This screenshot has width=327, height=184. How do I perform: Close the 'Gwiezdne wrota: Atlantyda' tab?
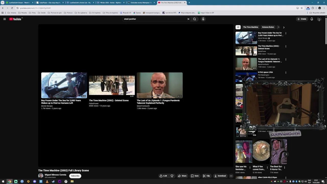[x=154, y=3]
